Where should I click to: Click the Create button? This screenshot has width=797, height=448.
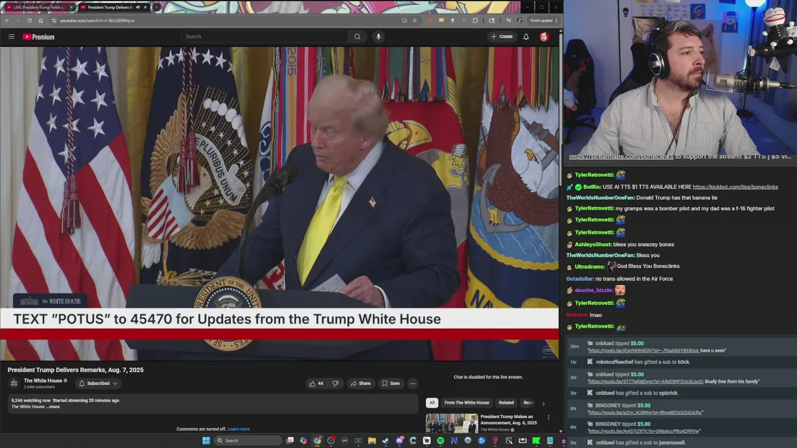501,37
